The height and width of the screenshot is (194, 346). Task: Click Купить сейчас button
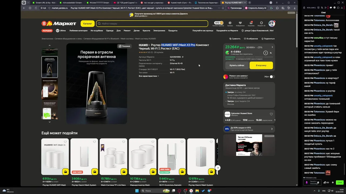pos(237,65)
